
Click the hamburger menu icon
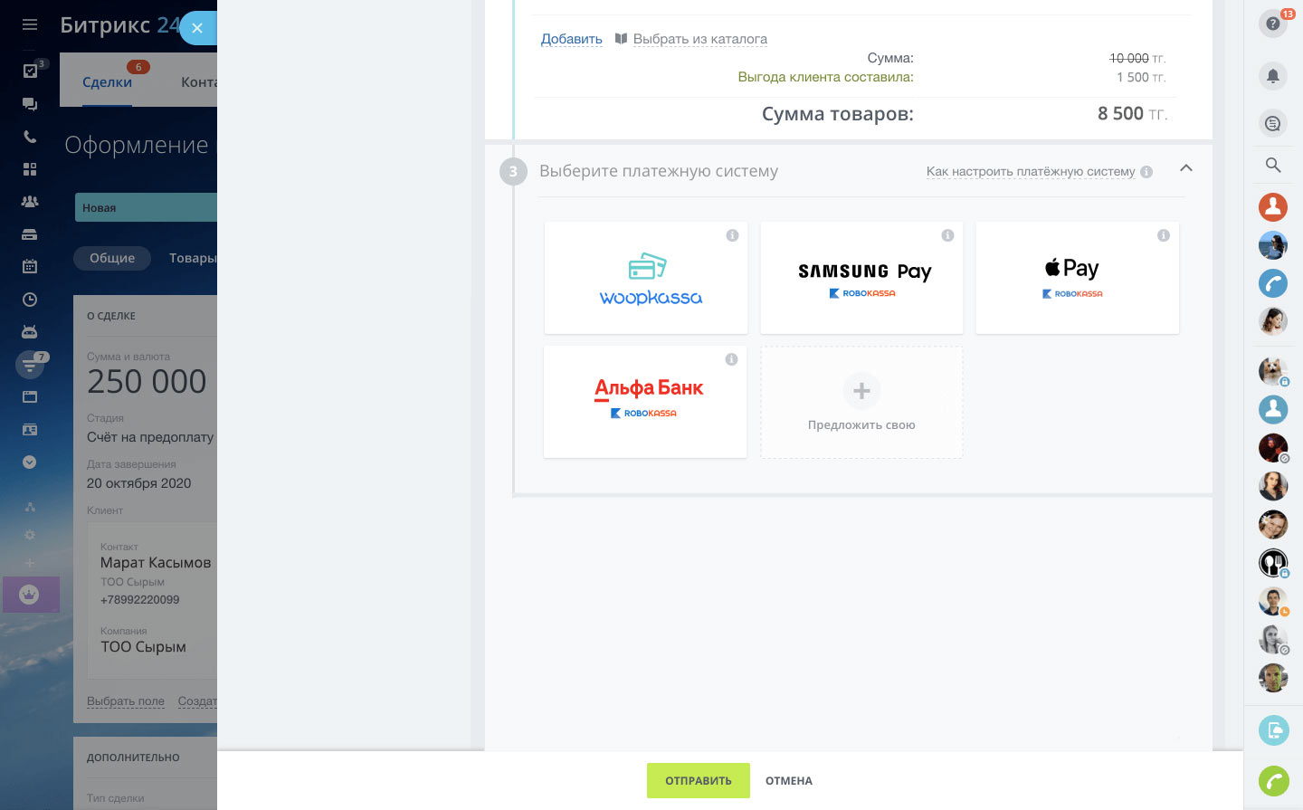point(30,25)
